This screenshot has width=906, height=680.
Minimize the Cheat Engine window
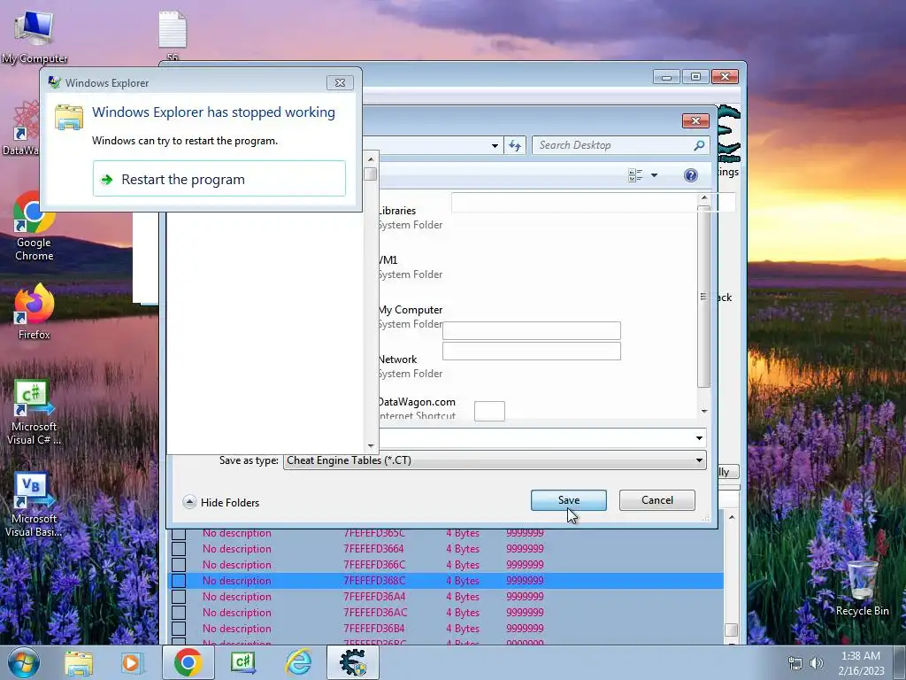tap(666, 76)
